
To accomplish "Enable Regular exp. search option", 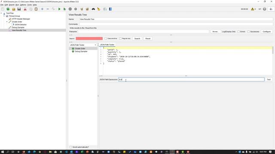I will pos(120,38).
